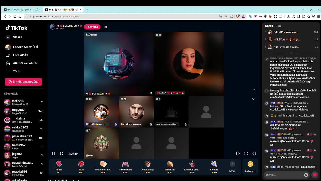321x181 pixels.
Task: Open Brave Rewards triangle icon
Action: coord(243,16)
